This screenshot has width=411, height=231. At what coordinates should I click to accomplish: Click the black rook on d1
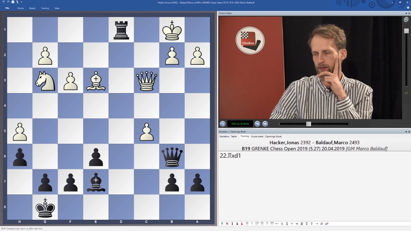click(x=121, y=30)
